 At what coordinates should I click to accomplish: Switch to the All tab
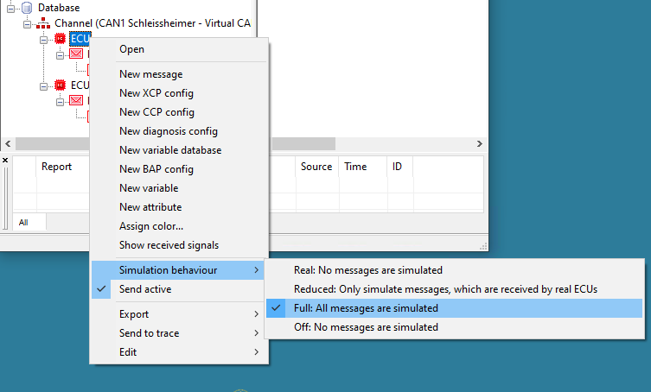(23, 223)
